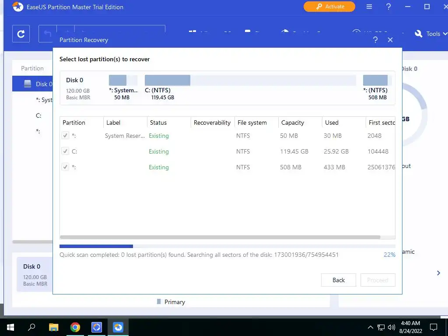Select C: (NTFS) 119.45 GB partition bar

(x=250, y=80)
